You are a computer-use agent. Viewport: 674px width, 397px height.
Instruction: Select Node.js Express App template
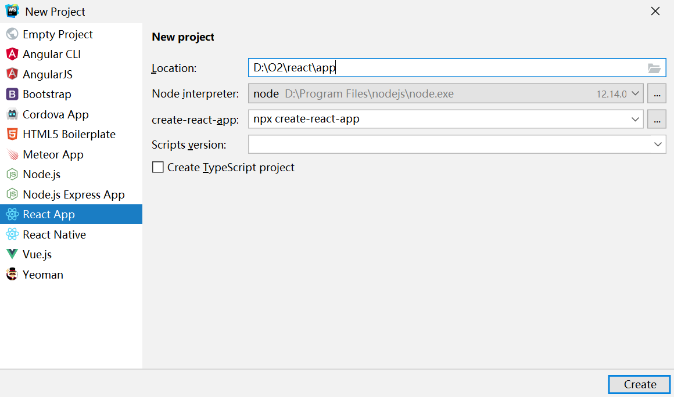[x=71, y=194]
